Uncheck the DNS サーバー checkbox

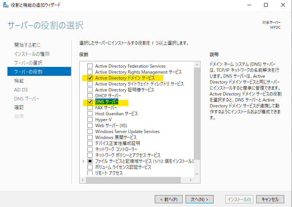(x=90, y=102)
